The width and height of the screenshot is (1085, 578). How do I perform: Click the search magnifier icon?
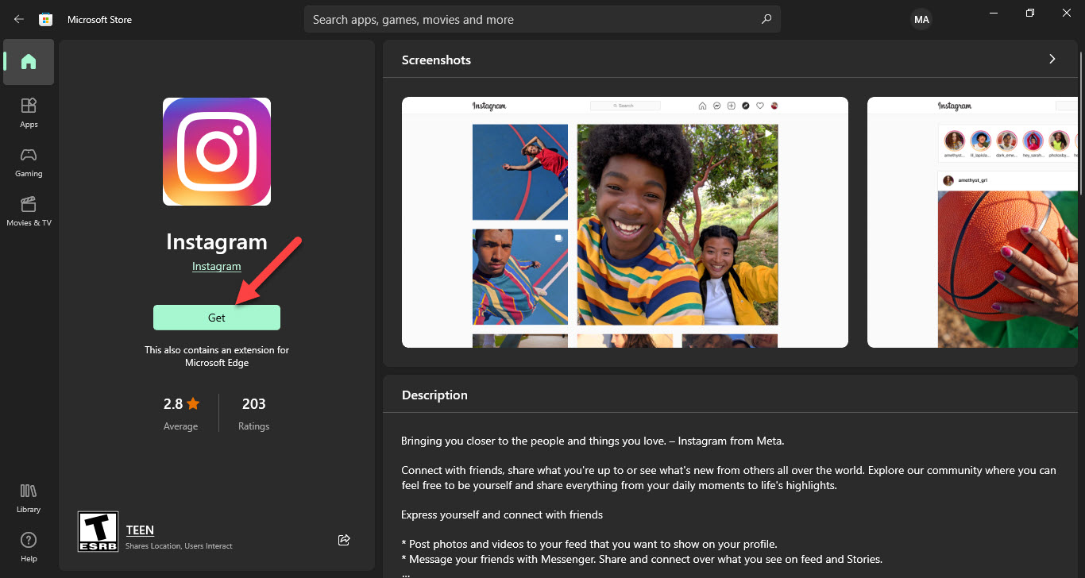point(766,19)
